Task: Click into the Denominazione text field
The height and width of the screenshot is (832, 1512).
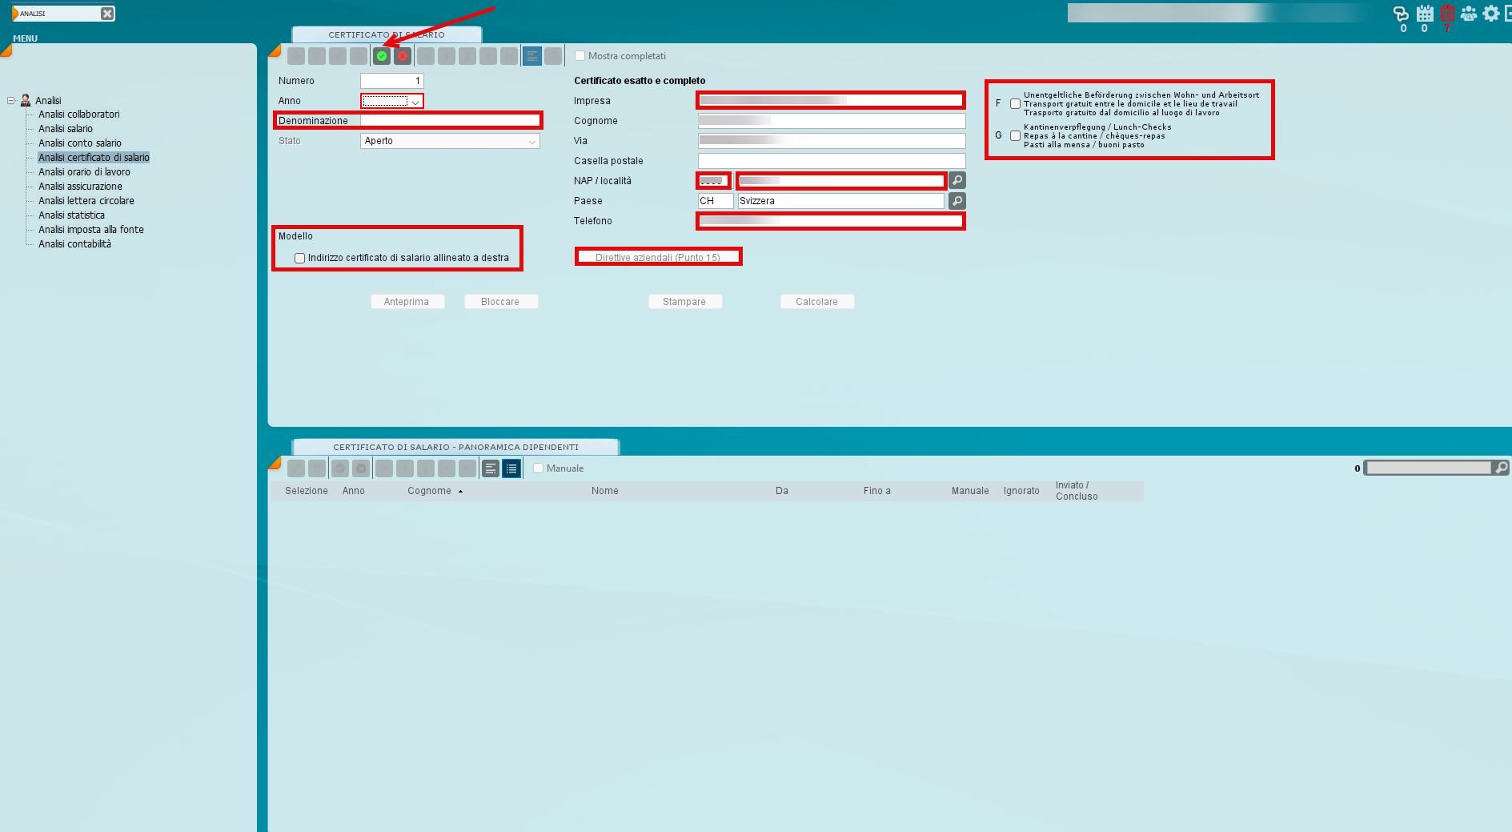Action: pos(450,121)
